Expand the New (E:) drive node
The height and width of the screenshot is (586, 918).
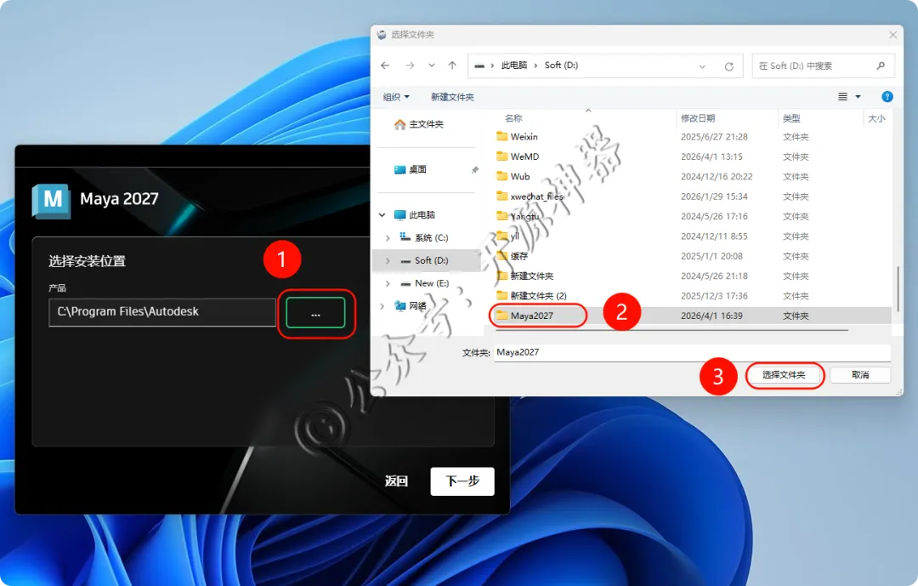tap(388, 283)
